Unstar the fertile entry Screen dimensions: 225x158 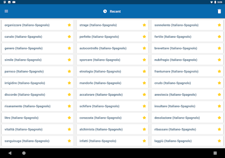(x=219, y=36)
